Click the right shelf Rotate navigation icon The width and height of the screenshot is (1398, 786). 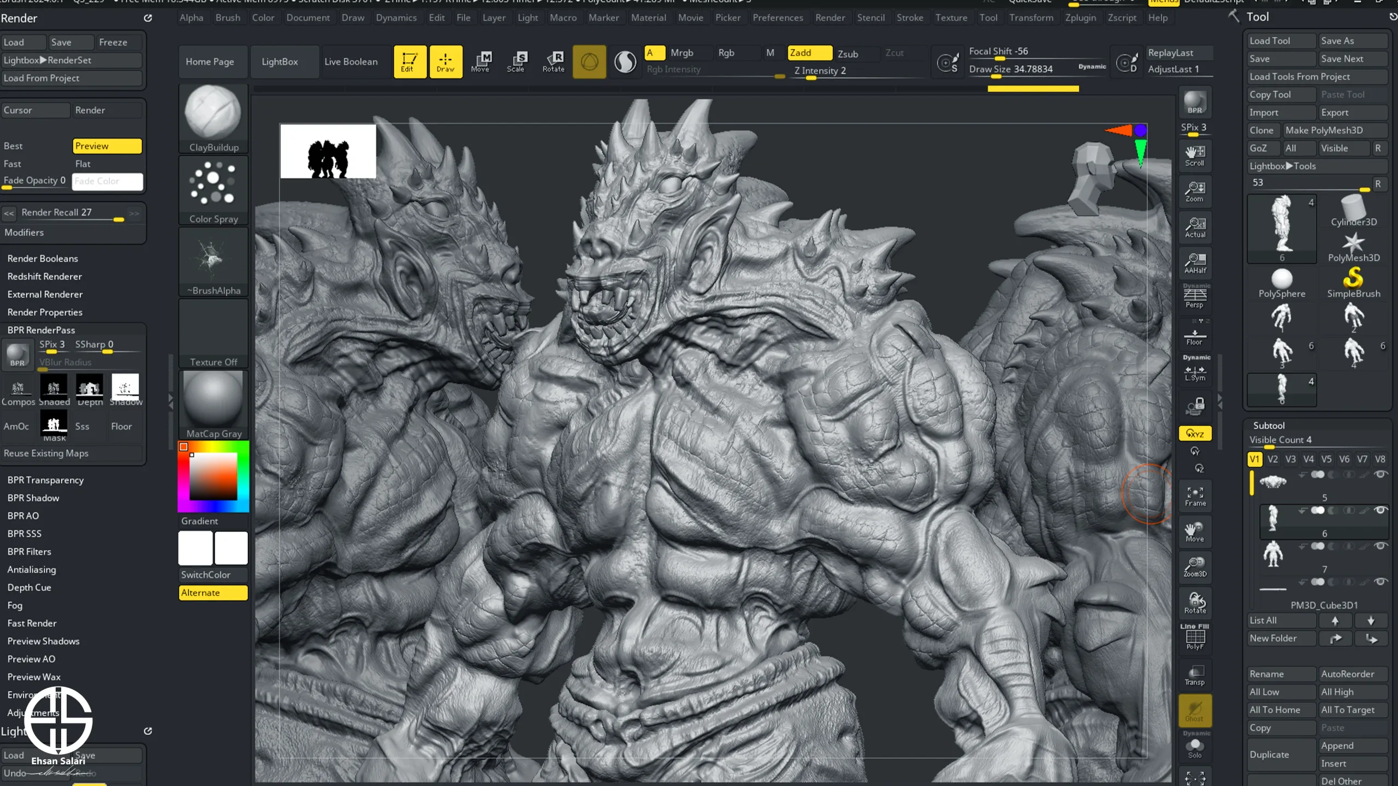click(x=1195, y=603)
